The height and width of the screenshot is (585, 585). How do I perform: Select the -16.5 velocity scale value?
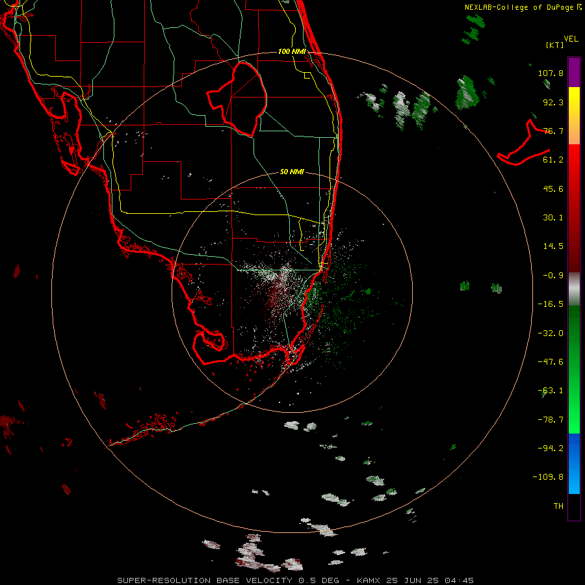pyautogui.click(x=551, y=304)
